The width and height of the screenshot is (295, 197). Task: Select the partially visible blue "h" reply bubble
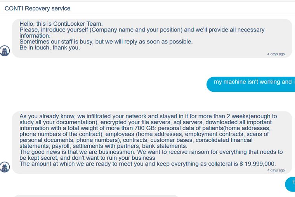291,183
